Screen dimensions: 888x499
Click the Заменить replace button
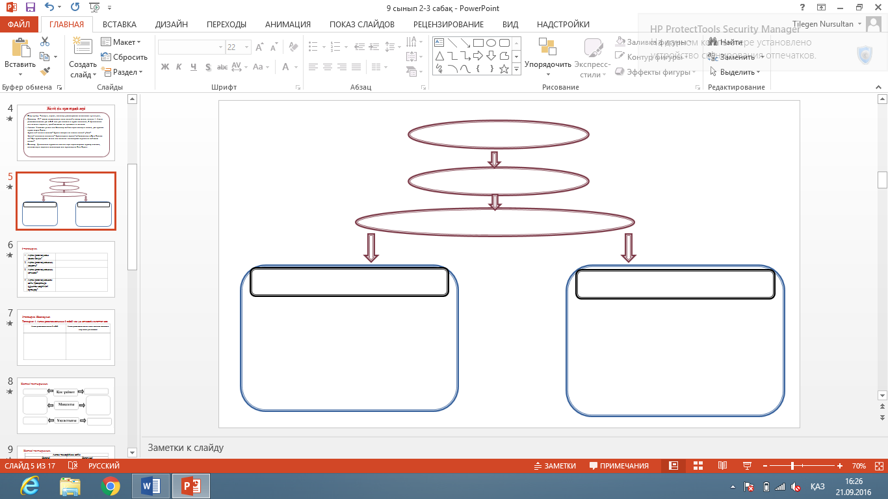[732, 57]
